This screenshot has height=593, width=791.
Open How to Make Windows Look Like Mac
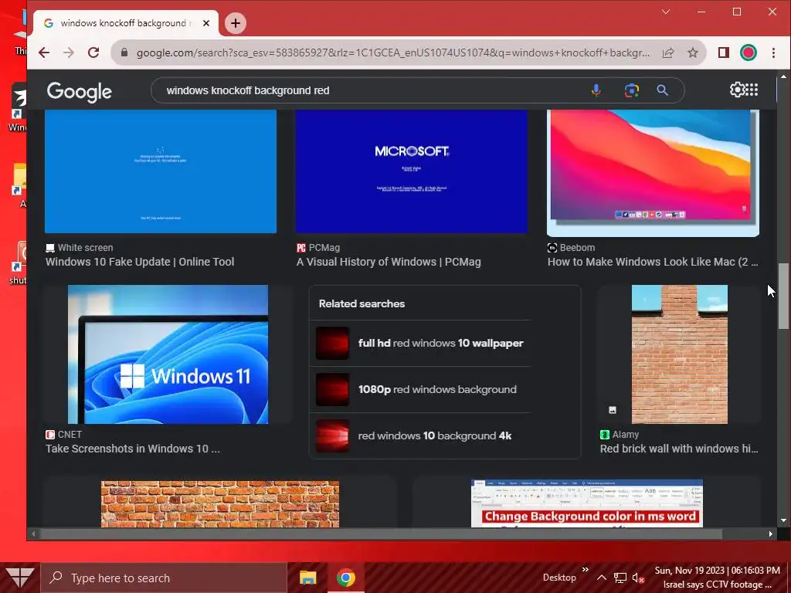coord(653,262)
